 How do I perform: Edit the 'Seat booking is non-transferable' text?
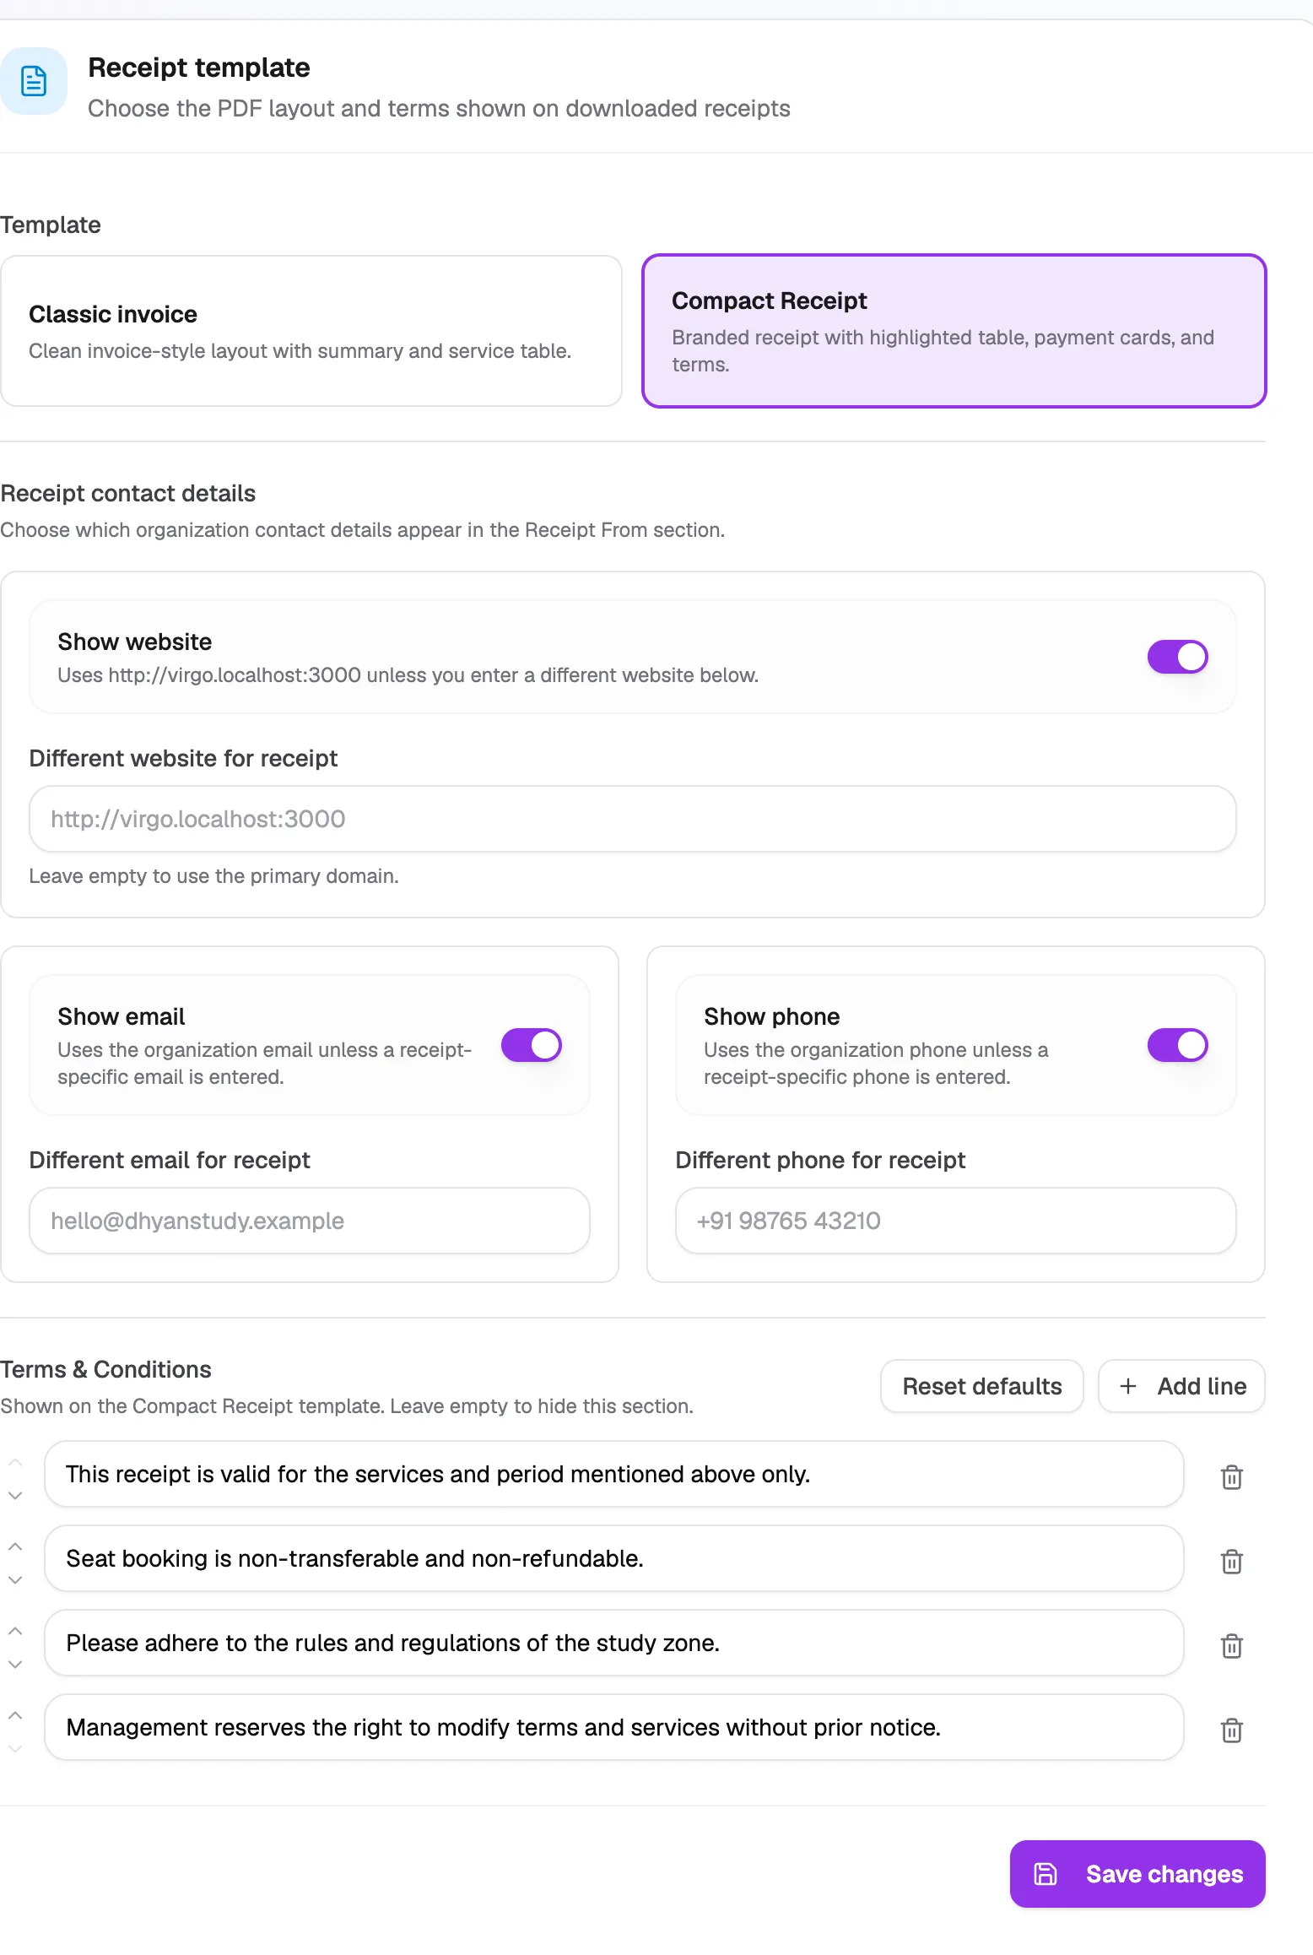[614, 1558]
